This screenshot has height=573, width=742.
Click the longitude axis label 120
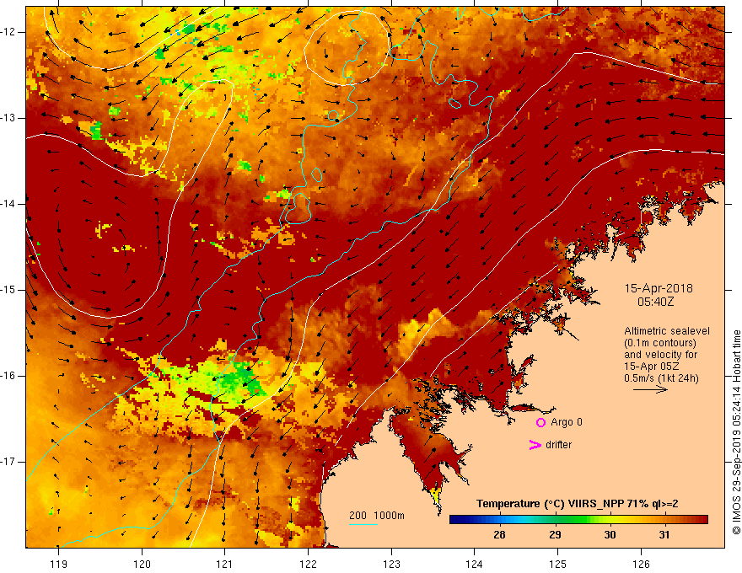pyautogui.click(x=142, y=564)
